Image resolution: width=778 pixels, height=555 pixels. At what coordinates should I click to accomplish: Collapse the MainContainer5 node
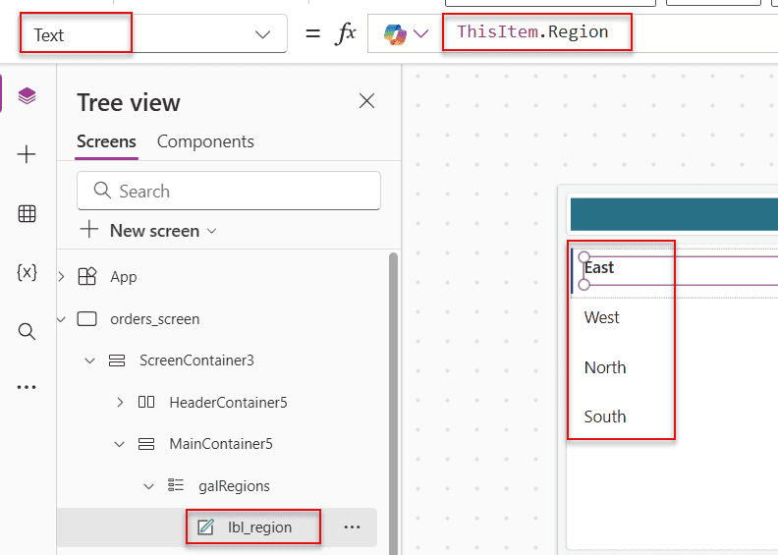tap(119, 444)
